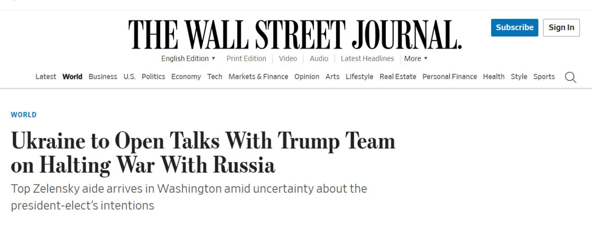Expand the More menu dropdown
Screen dimensions: 592x230
[416, 59]
